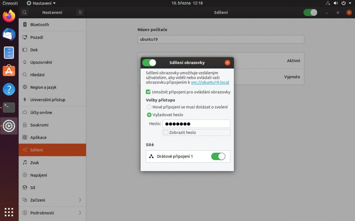Open the vnc://ubuntu19.local link
Screen dimensions: 355x221
coord(210,82)
